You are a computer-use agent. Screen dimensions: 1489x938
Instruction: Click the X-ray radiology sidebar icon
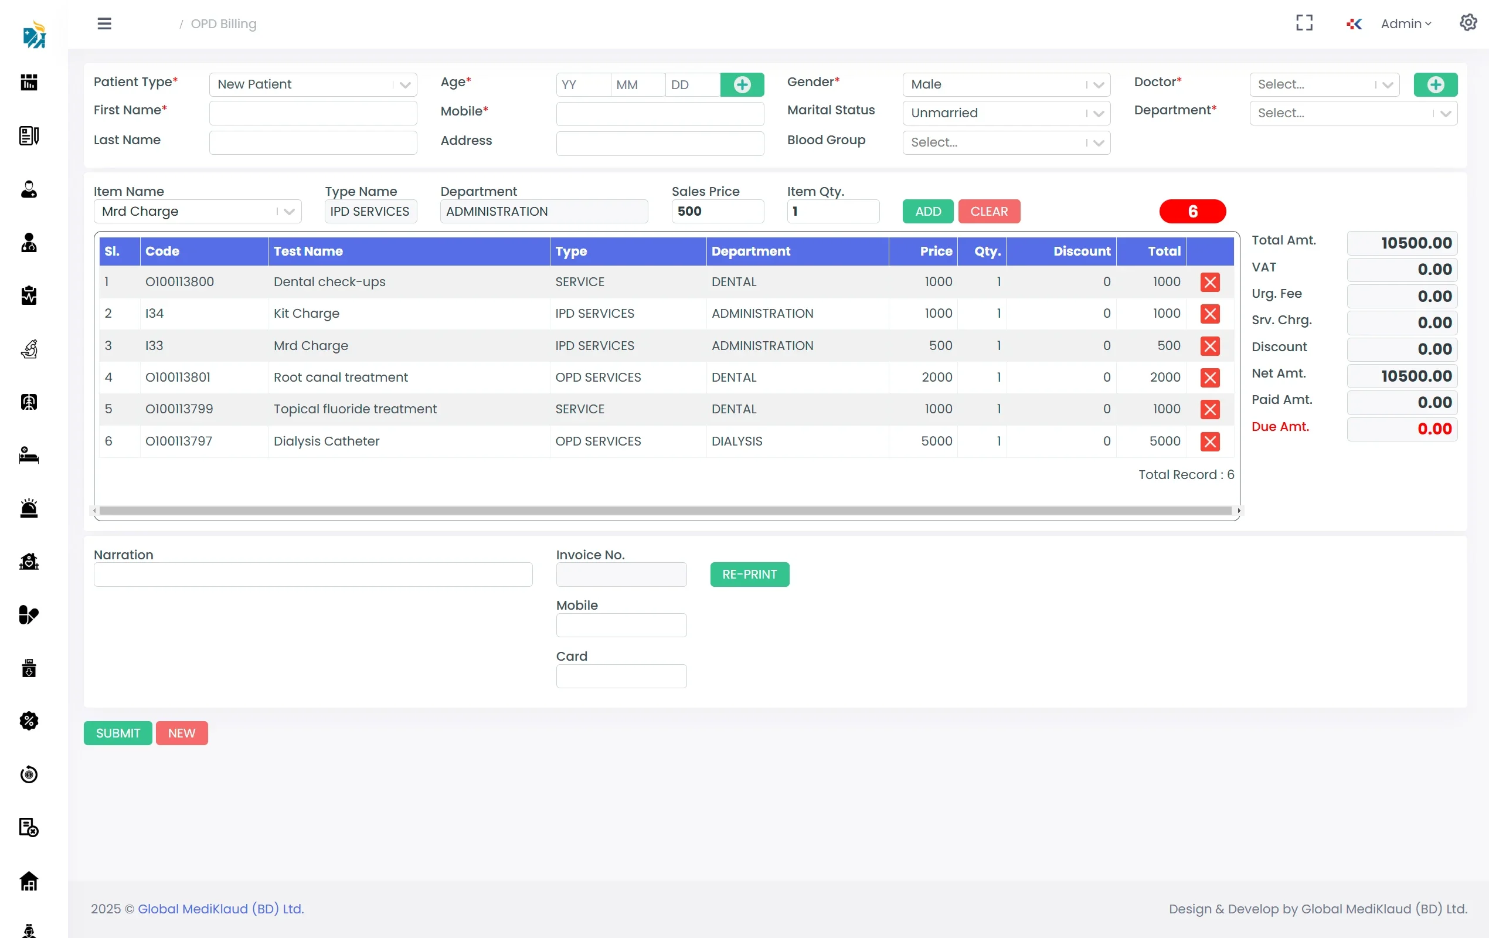pos(29,402)
